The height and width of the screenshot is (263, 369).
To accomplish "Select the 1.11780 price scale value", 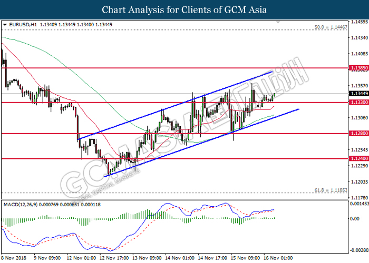I will (x=360, y=198).
